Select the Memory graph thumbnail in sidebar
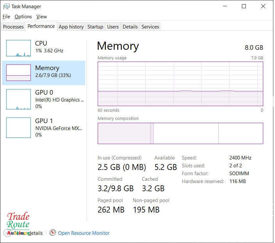275x243 pixels. tap(18, 73)
